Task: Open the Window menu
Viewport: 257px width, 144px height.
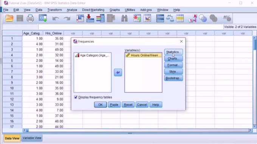Action: click(x=163, y=10)
